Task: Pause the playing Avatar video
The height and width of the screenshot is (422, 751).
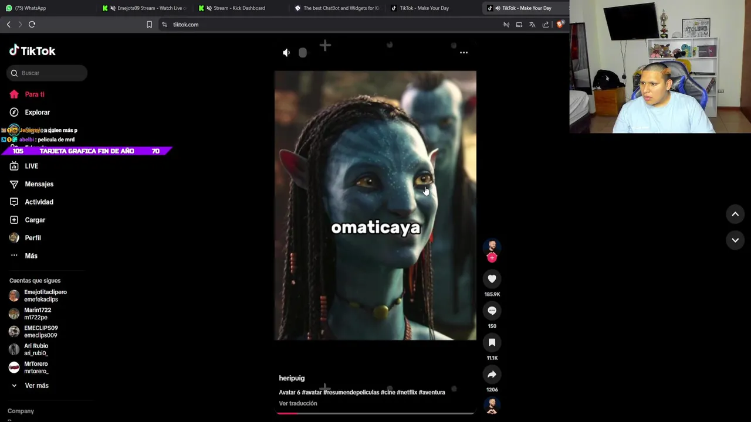Action: tap(375, 205)
